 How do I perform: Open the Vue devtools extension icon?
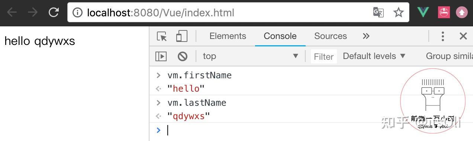pyautogui.click(x=423, y=13)
